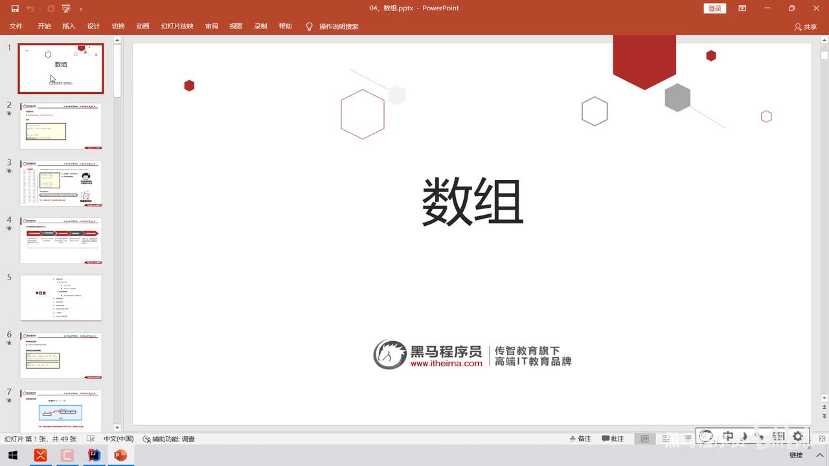Click the IME 中 Chinese mode toggle
This screenshot has height=466, width=829.
point(728,437)
